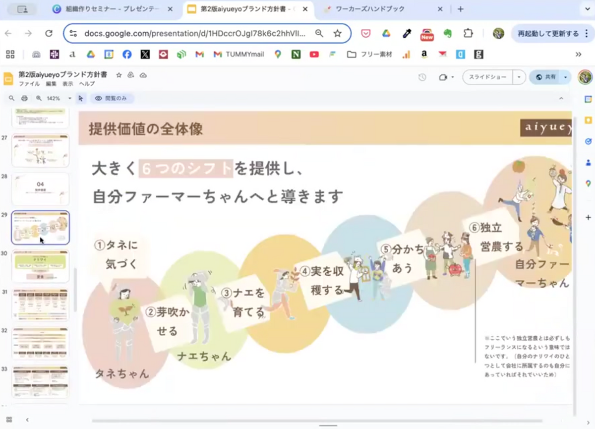Toggle grid view at bottom left

(x=9, y=420)
